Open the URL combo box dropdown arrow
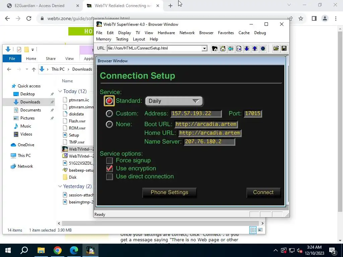The width and height of the screenshot is (343, 257). tap(204, 48)
